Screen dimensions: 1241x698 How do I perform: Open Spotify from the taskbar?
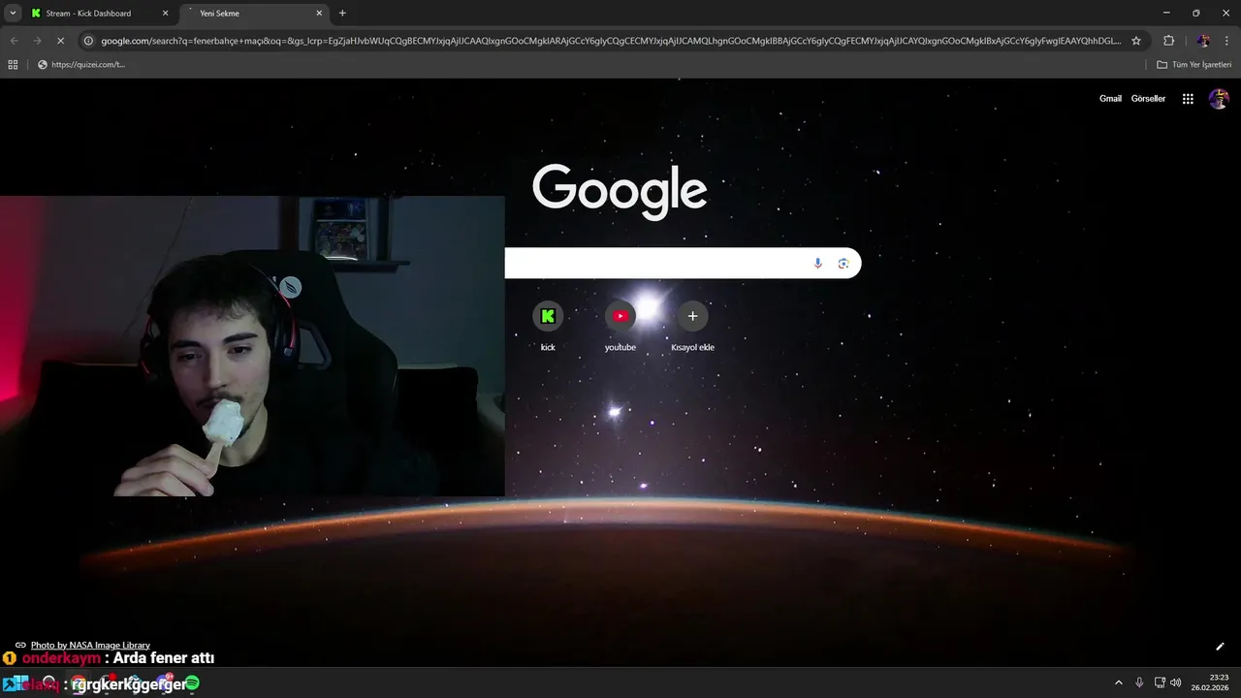[192, 683]
